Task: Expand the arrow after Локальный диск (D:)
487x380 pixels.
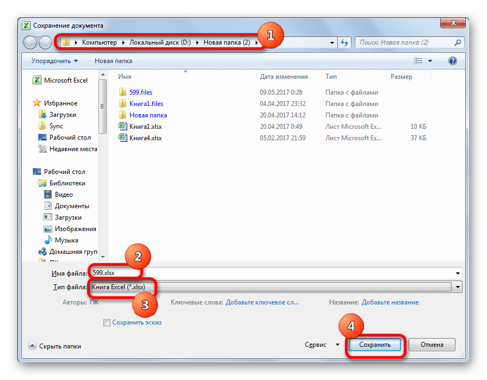Action: (197, 42)
